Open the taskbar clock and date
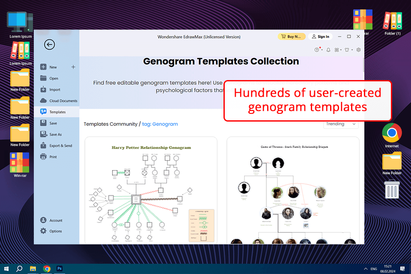 [x=388, y=269]
